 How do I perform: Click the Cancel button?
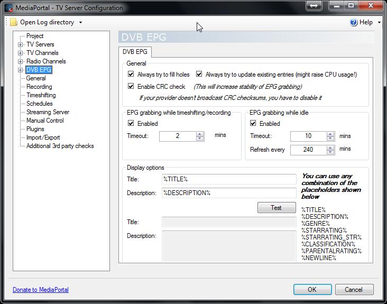[354, 289]
